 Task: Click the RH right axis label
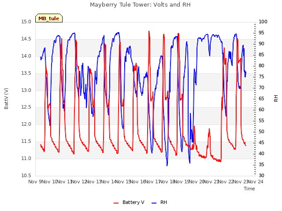276,98
